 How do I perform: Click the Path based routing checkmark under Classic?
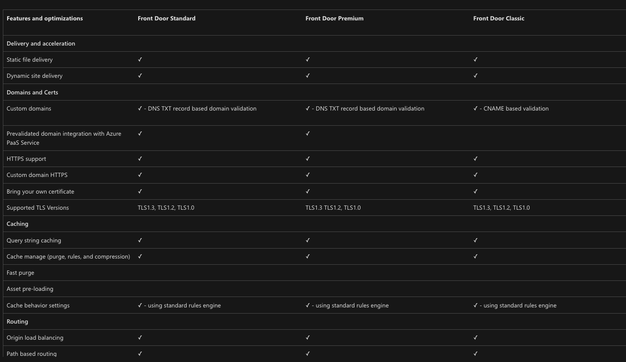tap(475, 353)
